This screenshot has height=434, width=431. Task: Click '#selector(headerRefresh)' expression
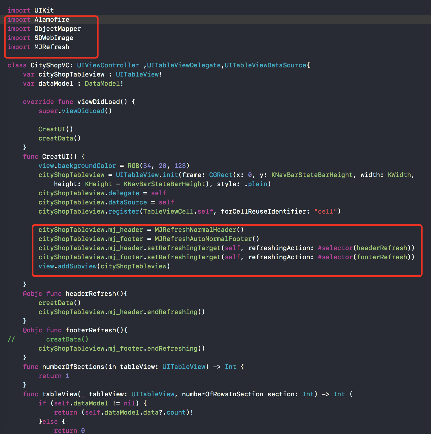[364, 248]
